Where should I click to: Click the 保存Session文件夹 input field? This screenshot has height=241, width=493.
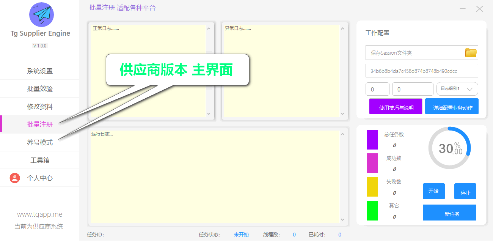(x=414, y=53)
